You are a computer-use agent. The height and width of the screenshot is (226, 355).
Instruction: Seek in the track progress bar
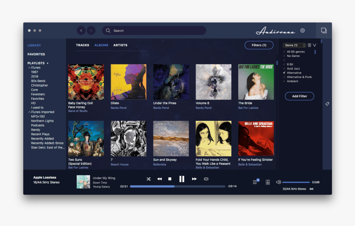click(x=177, y=186)
